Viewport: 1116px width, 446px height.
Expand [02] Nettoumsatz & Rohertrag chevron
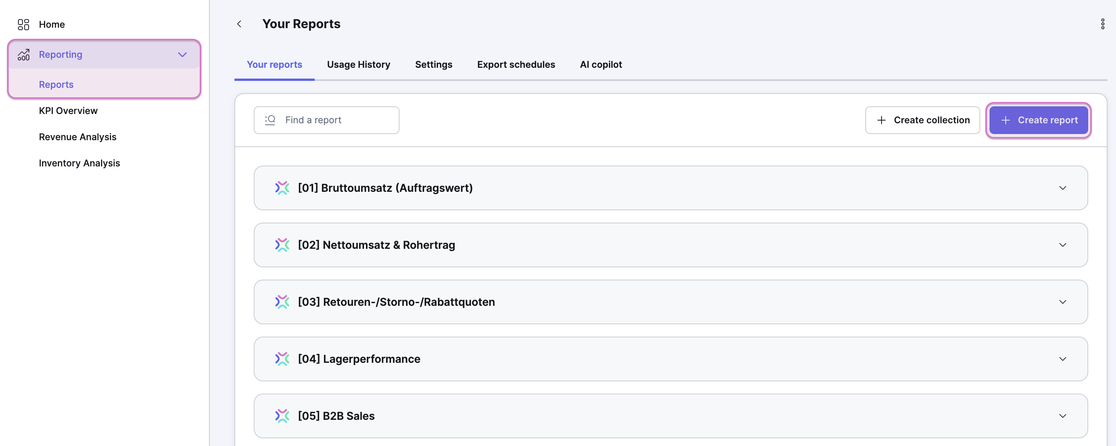coord(1062,245)
